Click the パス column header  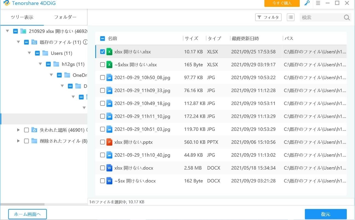coord(289,39)
